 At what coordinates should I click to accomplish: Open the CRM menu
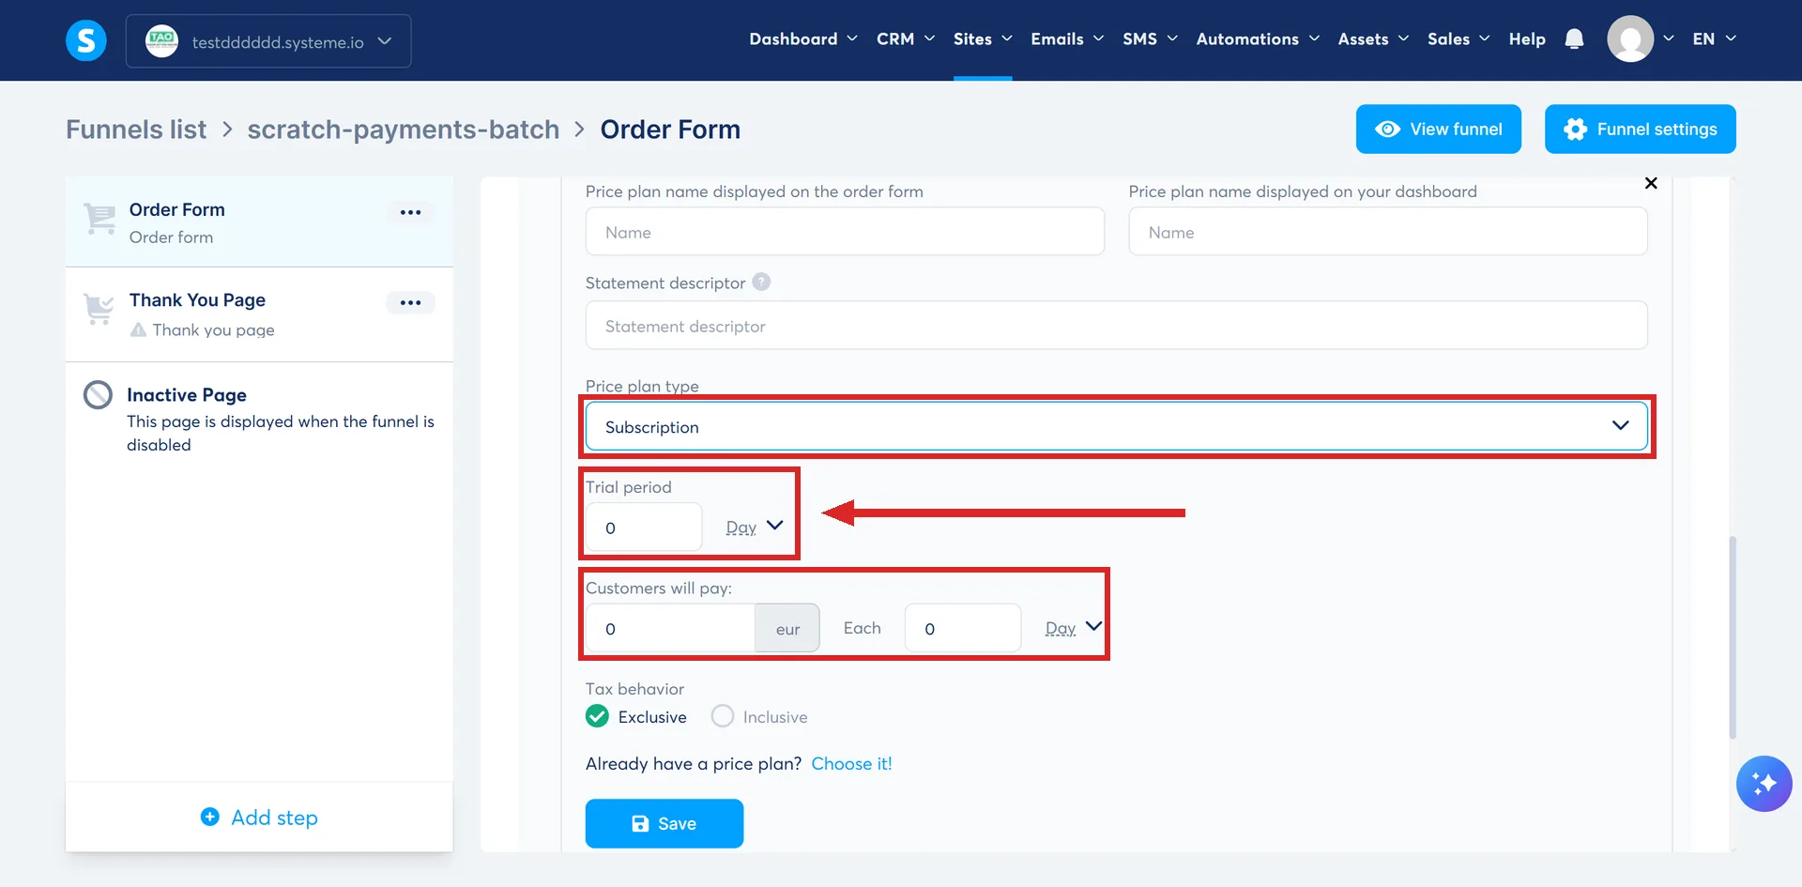point(906,38)
